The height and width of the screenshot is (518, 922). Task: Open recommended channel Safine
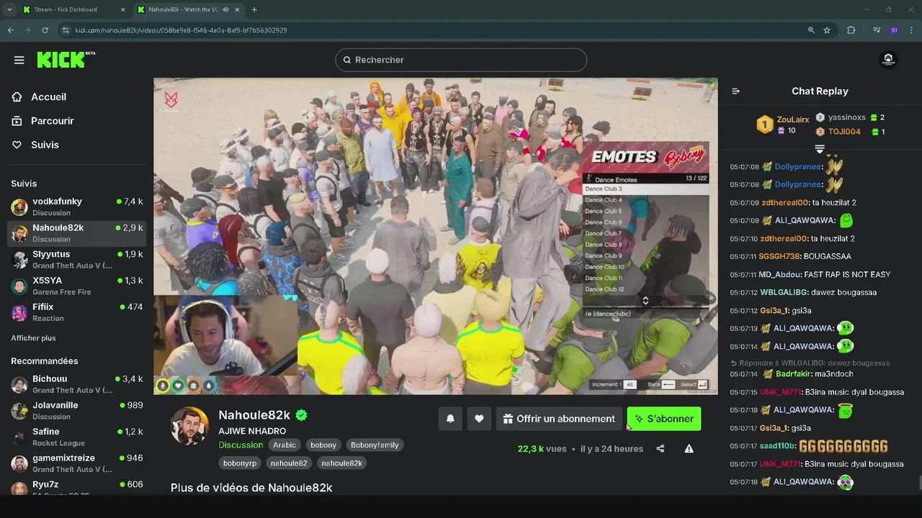point(76,437)
